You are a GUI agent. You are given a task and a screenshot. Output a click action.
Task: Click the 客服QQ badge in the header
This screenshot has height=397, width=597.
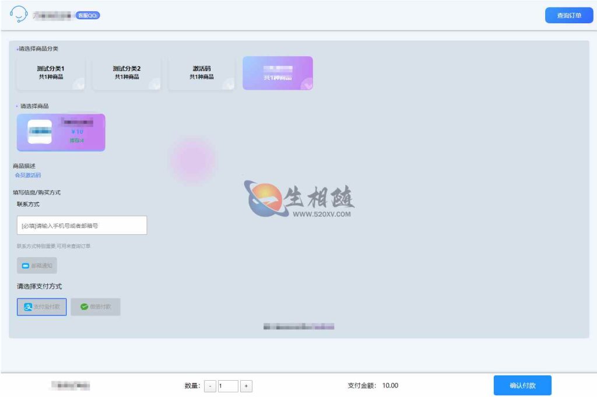pos(87,15)
